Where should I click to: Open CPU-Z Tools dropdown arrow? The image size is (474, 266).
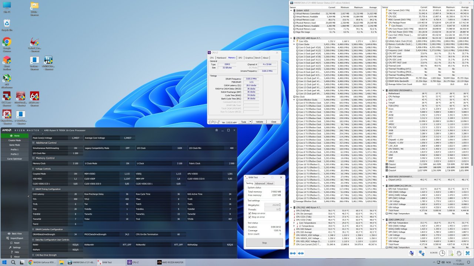click(x=250, y=122)
